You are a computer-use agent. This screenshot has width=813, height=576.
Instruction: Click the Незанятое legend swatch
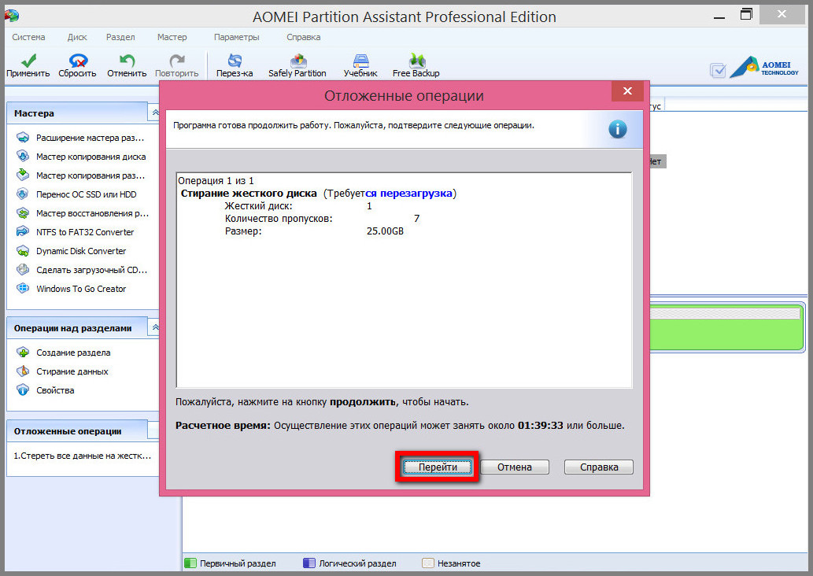[x=428, y=563]
